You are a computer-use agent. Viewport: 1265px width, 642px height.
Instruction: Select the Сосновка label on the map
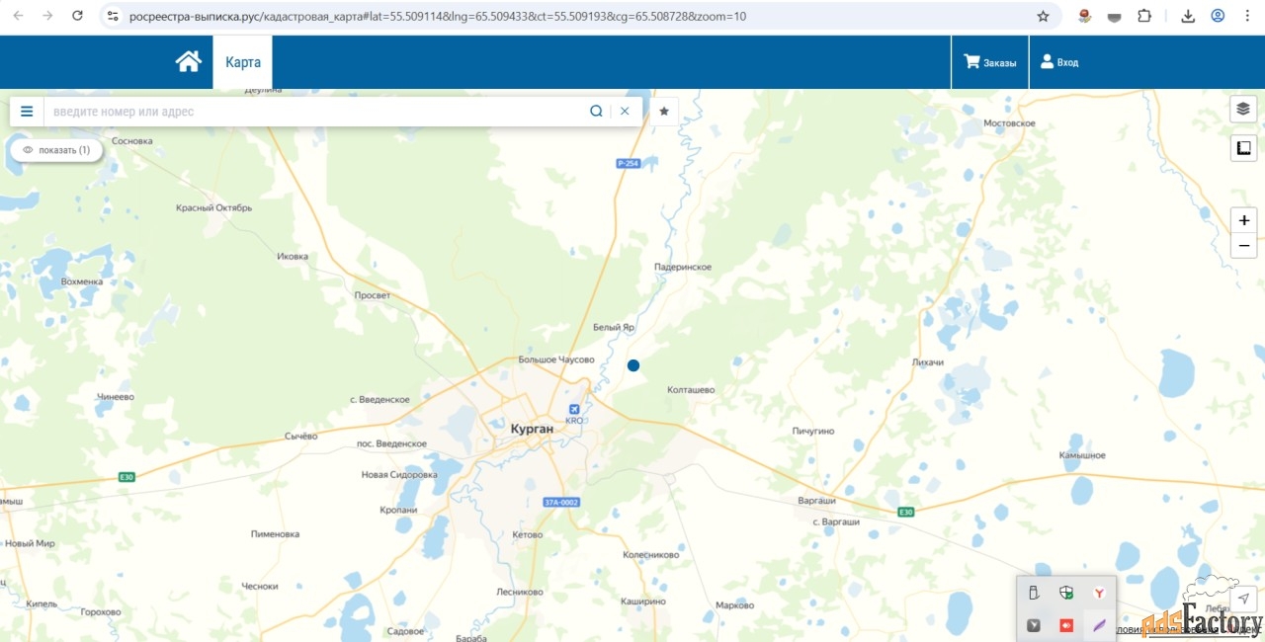pyautogui.click(x=132, y=141)
